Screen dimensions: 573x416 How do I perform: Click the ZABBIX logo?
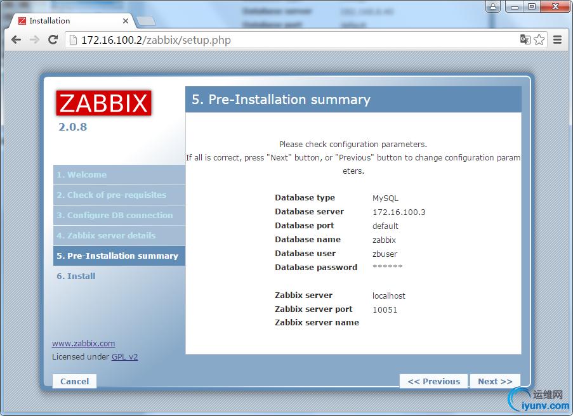[104, 103]
